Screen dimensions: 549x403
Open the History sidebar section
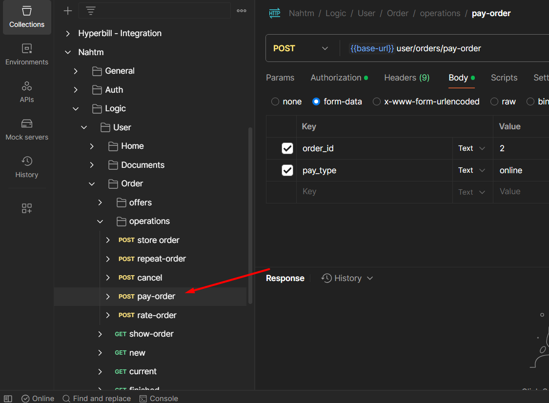27,167
